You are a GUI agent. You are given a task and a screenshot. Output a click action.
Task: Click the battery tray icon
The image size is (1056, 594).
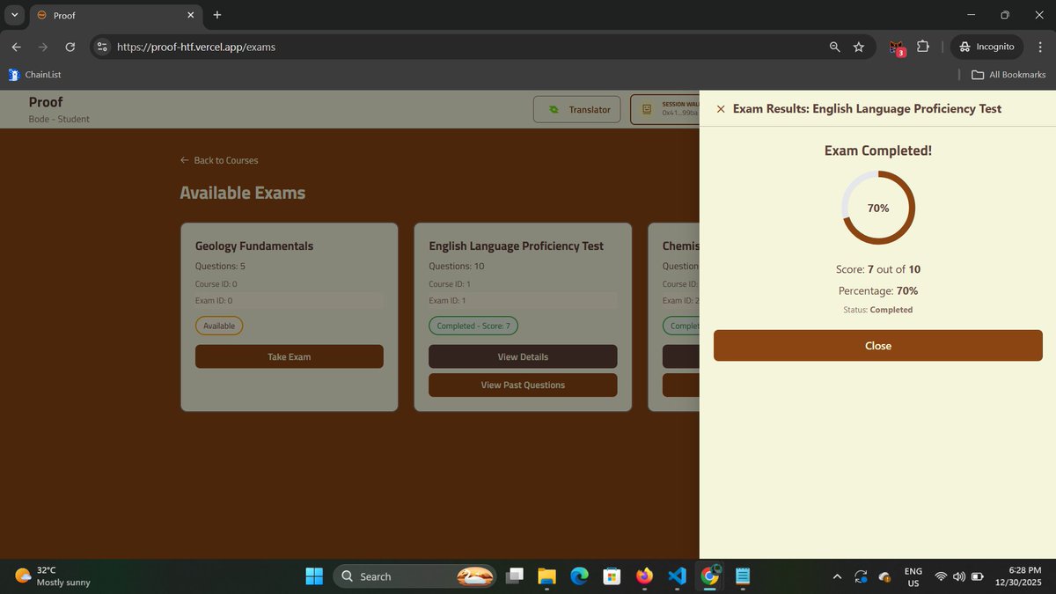tap(977, 577)
